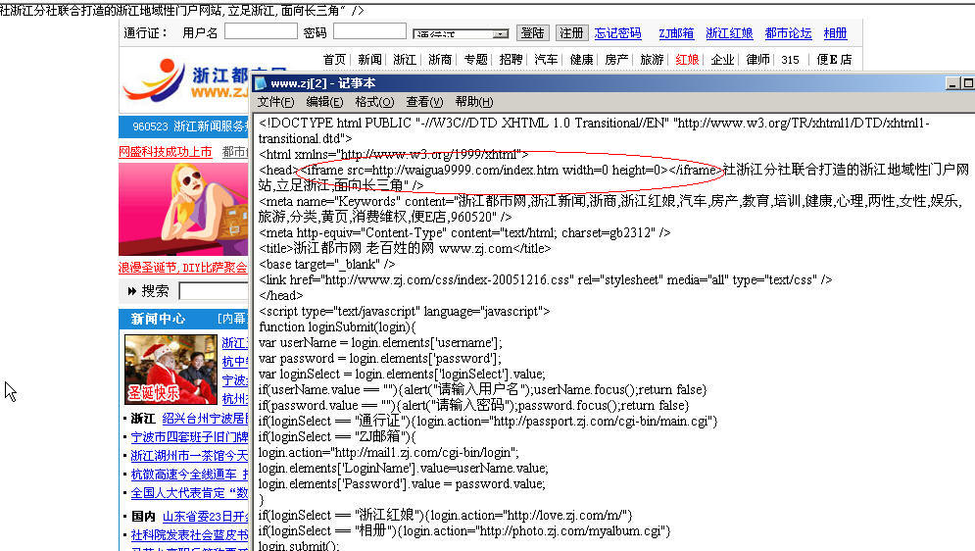Open the 文件(F) menu in Notepad
The height and width of the screenshot is (551, 975).
tap(275, 102)
